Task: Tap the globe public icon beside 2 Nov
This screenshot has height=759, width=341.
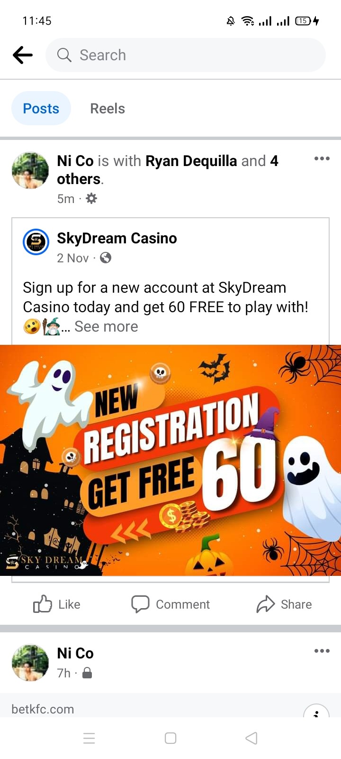Action: (x=106, y=258)
